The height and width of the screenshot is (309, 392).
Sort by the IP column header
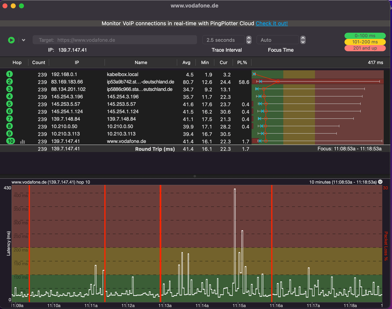77,62
